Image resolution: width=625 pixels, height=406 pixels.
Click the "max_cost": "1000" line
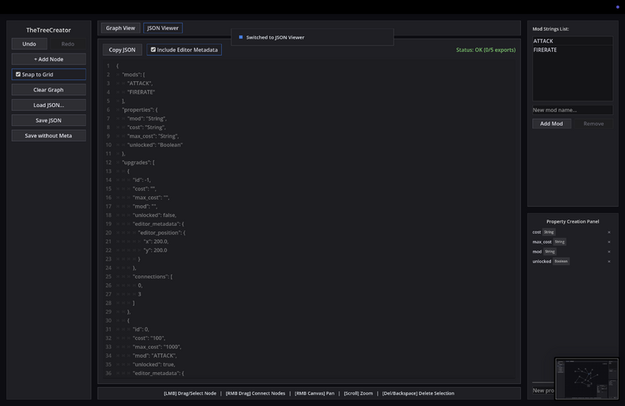tap(157, 347)
